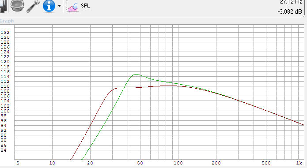307x168 pixels.
Task: Click the SPL graph type icon
Action: [x=72, y=7]
